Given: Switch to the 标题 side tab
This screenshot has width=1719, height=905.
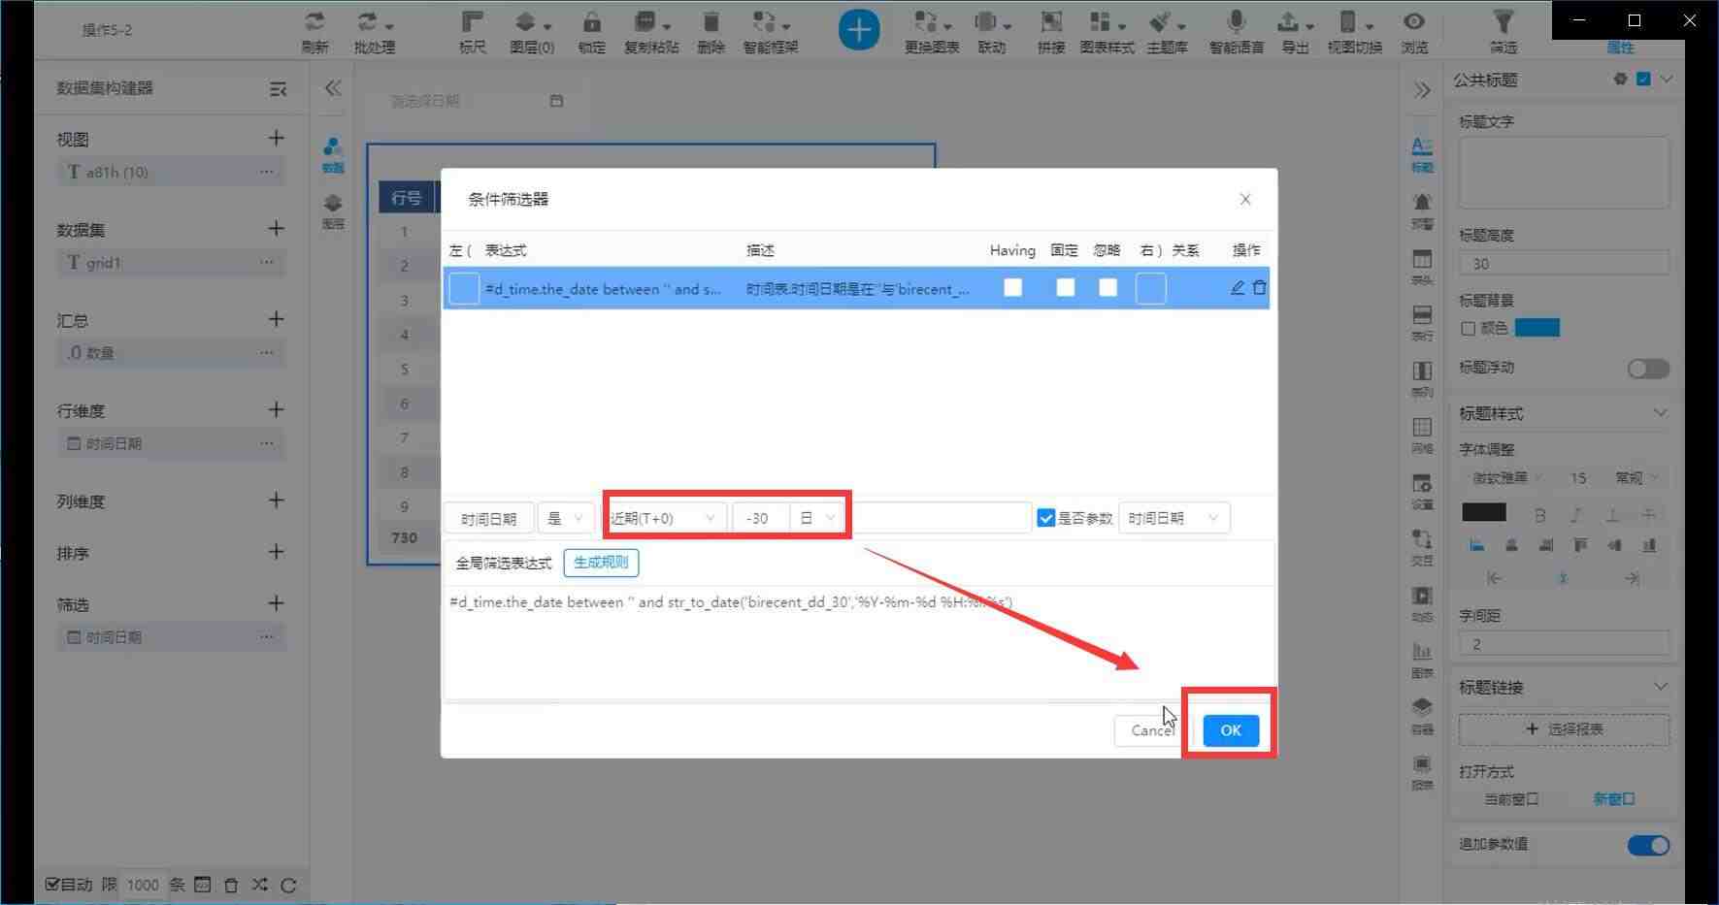Looking at the screenshot, I should click(x=1422, y=154).
